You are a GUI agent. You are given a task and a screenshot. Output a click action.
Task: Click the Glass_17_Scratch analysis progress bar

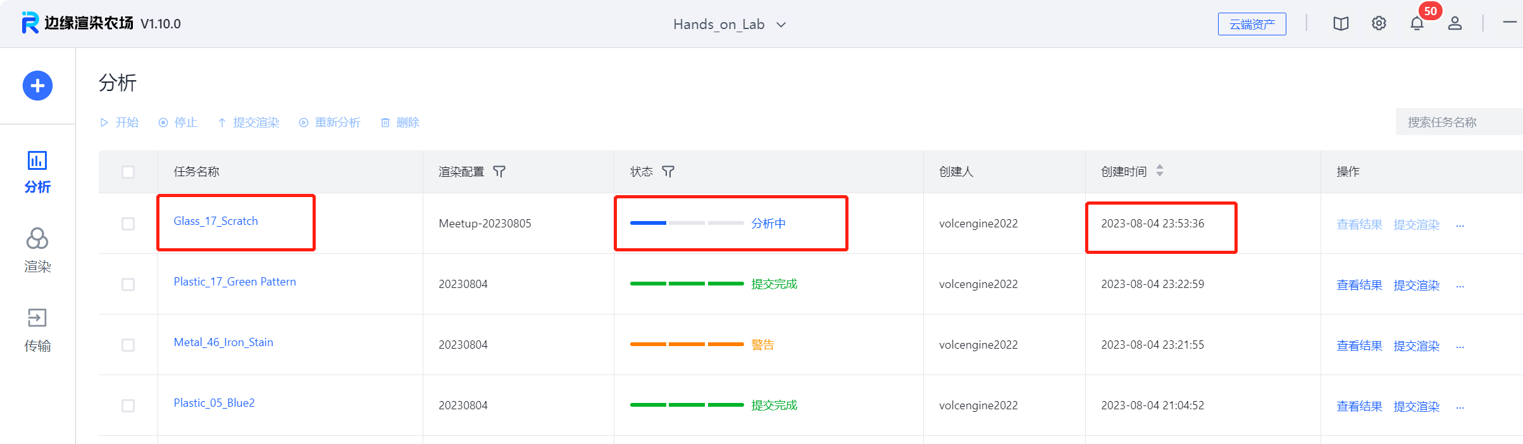click(x=687, y=223)
